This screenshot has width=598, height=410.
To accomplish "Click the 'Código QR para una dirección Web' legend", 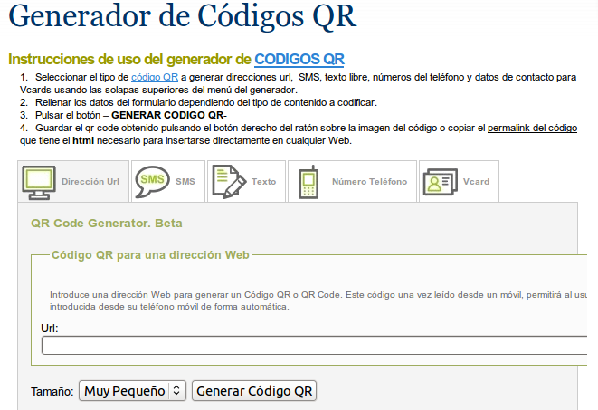I will tap(150, 255).
